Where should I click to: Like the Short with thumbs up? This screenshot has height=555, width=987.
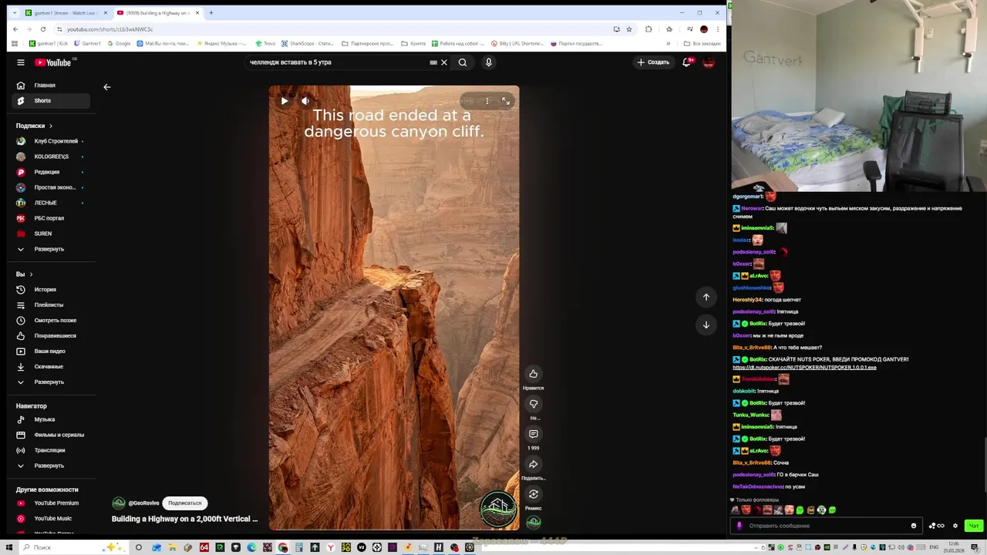click(x=533, y=374)
